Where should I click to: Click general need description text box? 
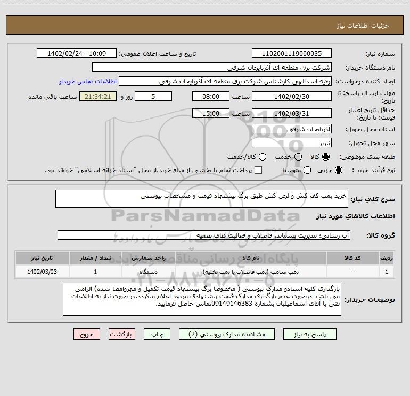[x=202, y=199]
